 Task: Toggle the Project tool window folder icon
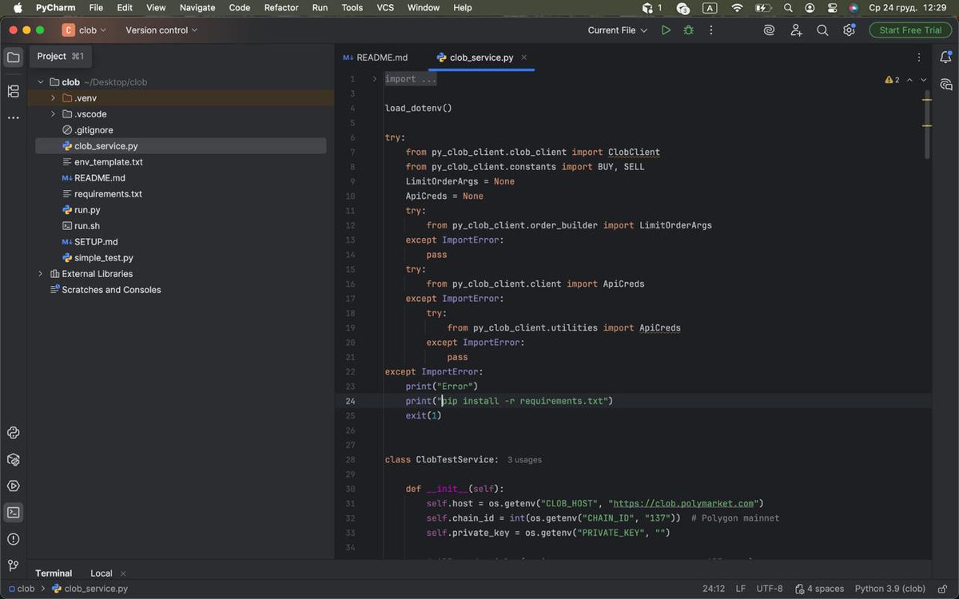click(x=13, y=58)
